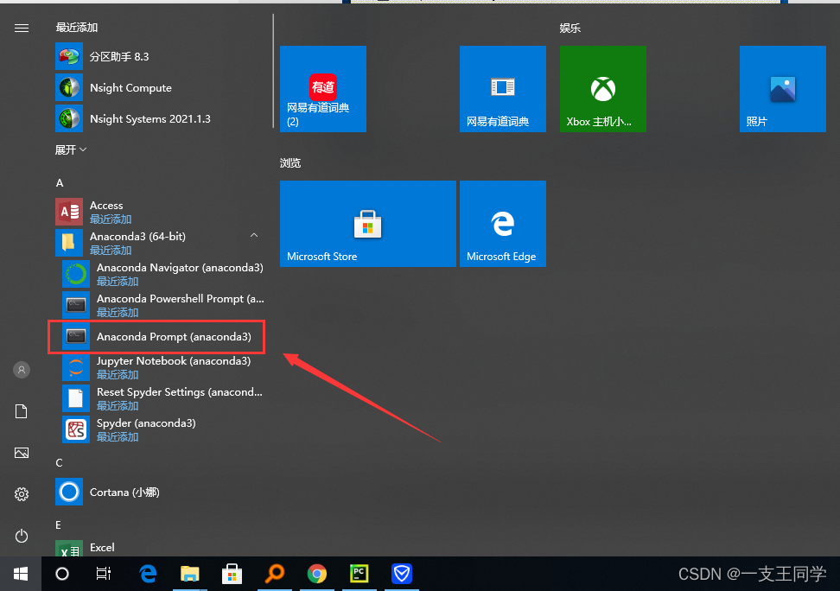Viewport: 840px width, 591px height.
Task: Open PyCharm on taskbar
Action: click(x=360, y=574)
